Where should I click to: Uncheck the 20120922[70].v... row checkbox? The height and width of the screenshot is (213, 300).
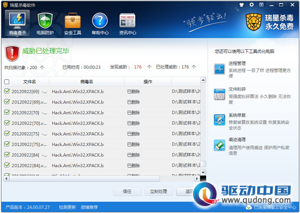[7, 122]
